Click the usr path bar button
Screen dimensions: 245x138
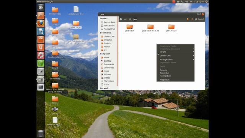[125, 19]
